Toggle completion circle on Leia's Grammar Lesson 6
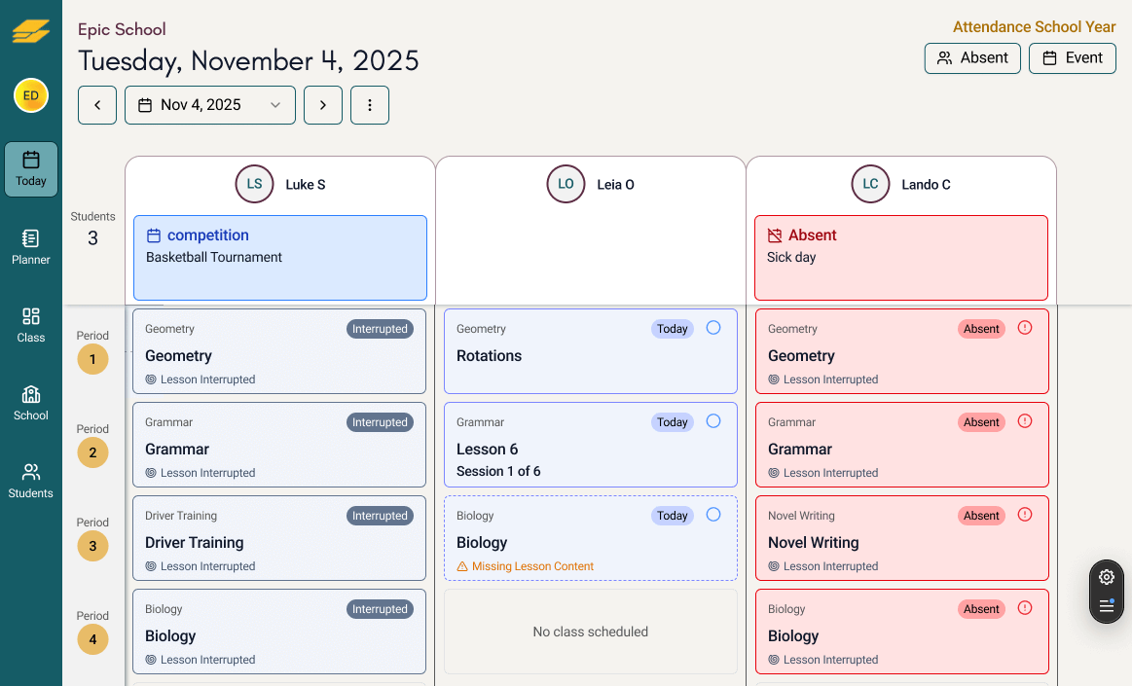1132x686 pixels. pos(713,421)
